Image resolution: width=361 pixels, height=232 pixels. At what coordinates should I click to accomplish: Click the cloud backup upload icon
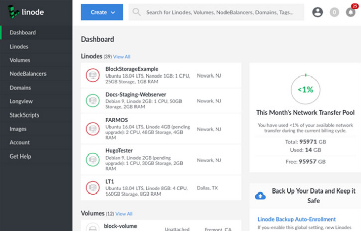click(260, 196)
